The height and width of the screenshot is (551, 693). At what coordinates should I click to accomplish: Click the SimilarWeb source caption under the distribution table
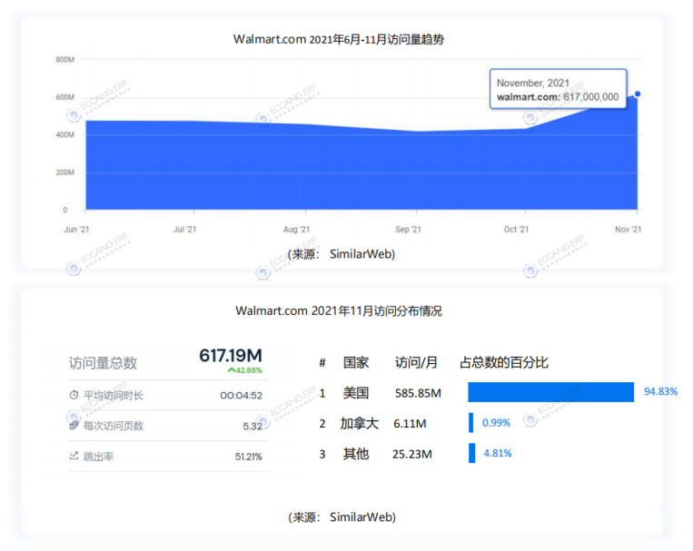[x=342, y=517]
